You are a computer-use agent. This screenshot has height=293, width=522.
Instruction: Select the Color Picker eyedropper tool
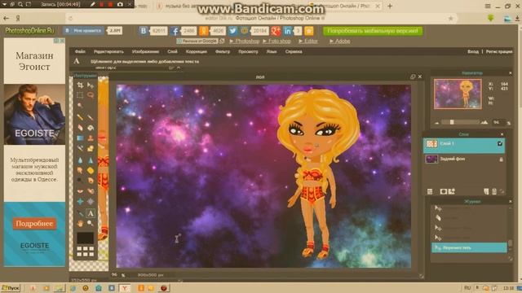click(x=80, y=213)
